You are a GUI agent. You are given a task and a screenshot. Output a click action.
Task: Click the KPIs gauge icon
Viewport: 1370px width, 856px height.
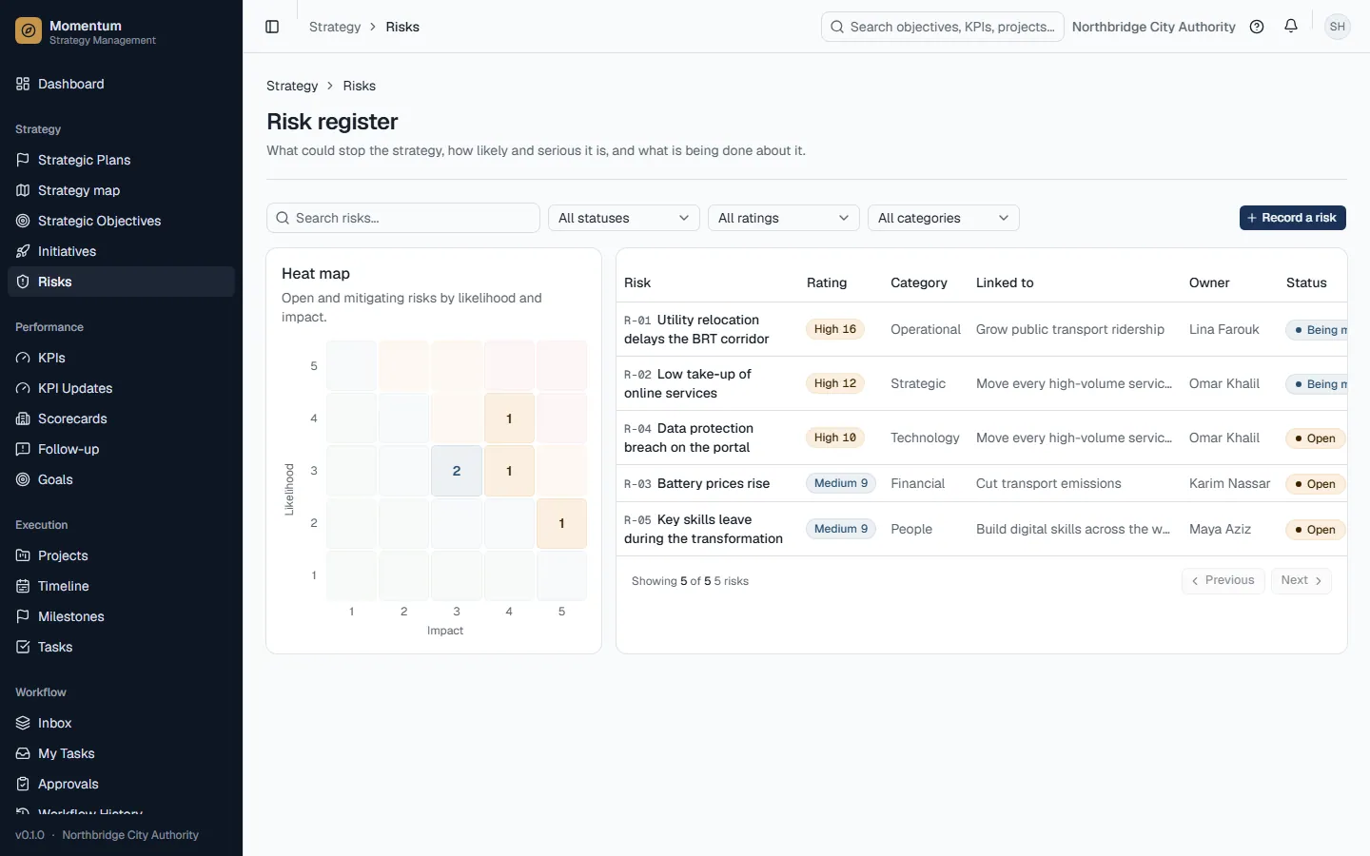(x=23, y=358)
